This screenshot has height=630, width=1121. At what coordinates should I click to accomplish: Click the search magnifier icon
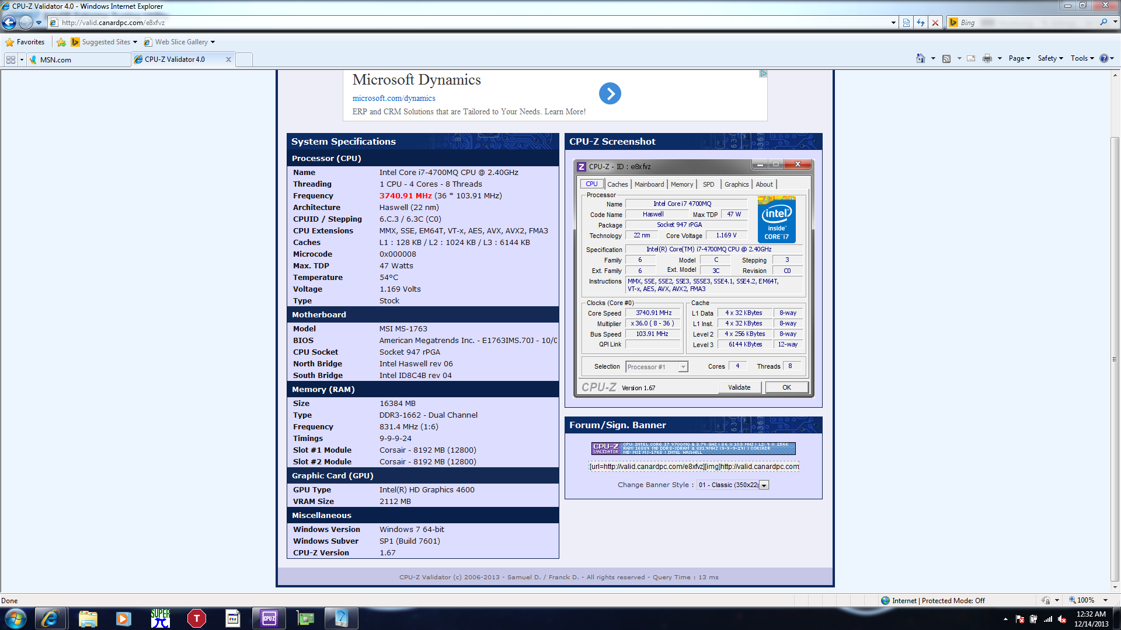click(x=1103, y=22)
